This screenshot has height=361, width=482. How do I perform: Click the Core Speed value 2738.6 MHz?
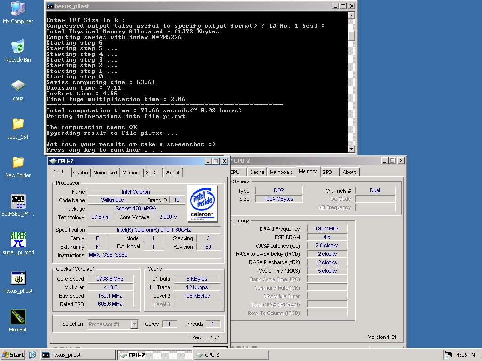coord(110,279)
